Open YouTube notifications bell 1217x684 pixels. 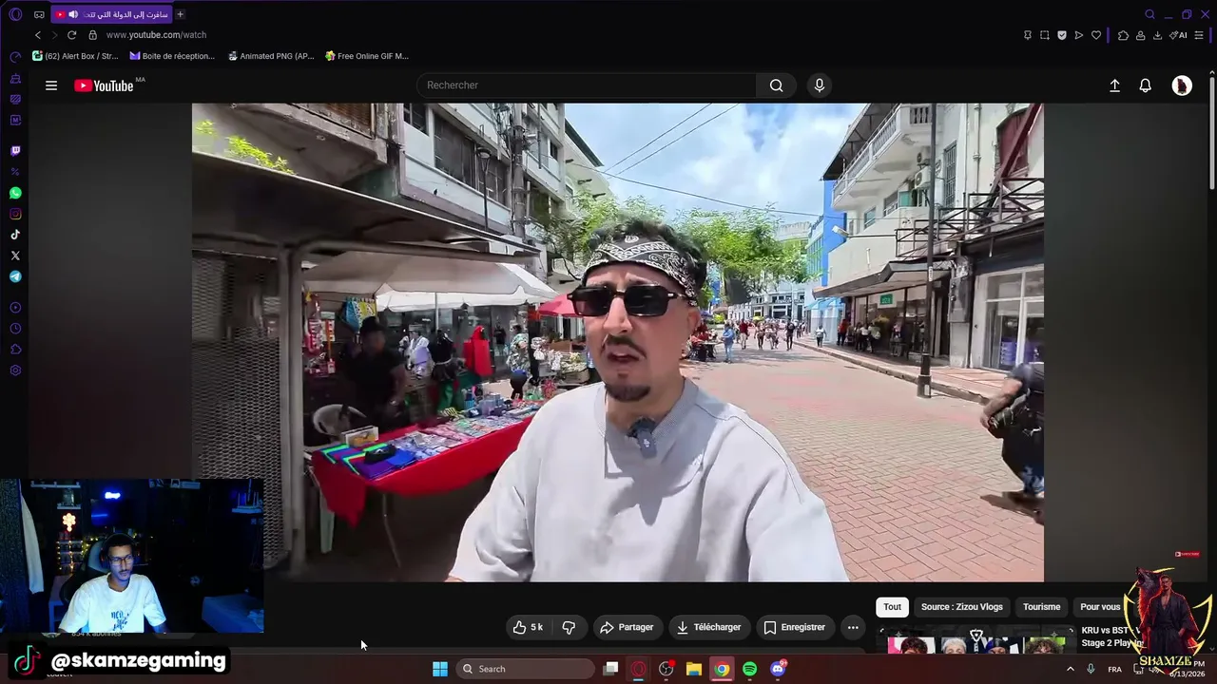click(1146, 85)
